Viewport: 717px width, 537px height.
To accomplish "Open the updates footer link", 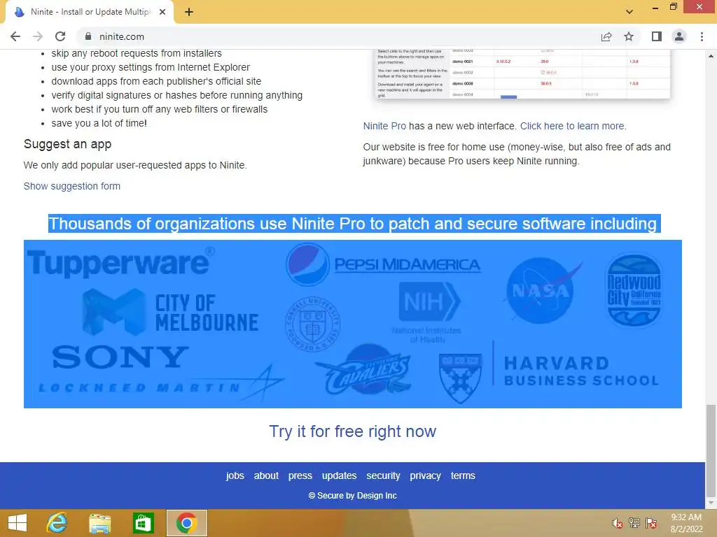I will tap(340, 475).
